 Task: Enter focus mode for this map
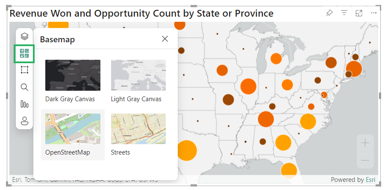[359, 13]
